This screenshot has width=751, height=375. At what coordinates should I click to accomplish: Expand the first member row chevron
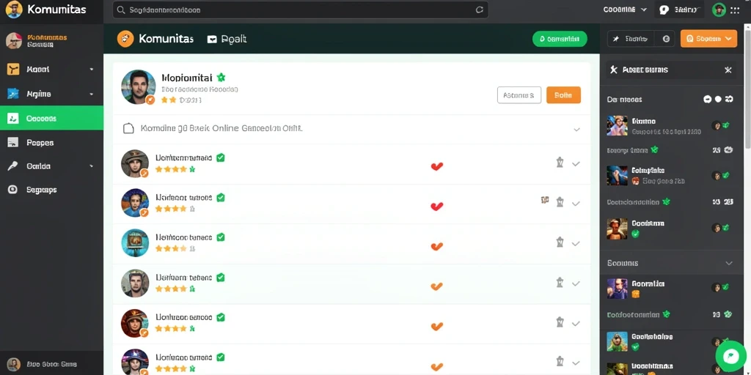coord(576,163)
